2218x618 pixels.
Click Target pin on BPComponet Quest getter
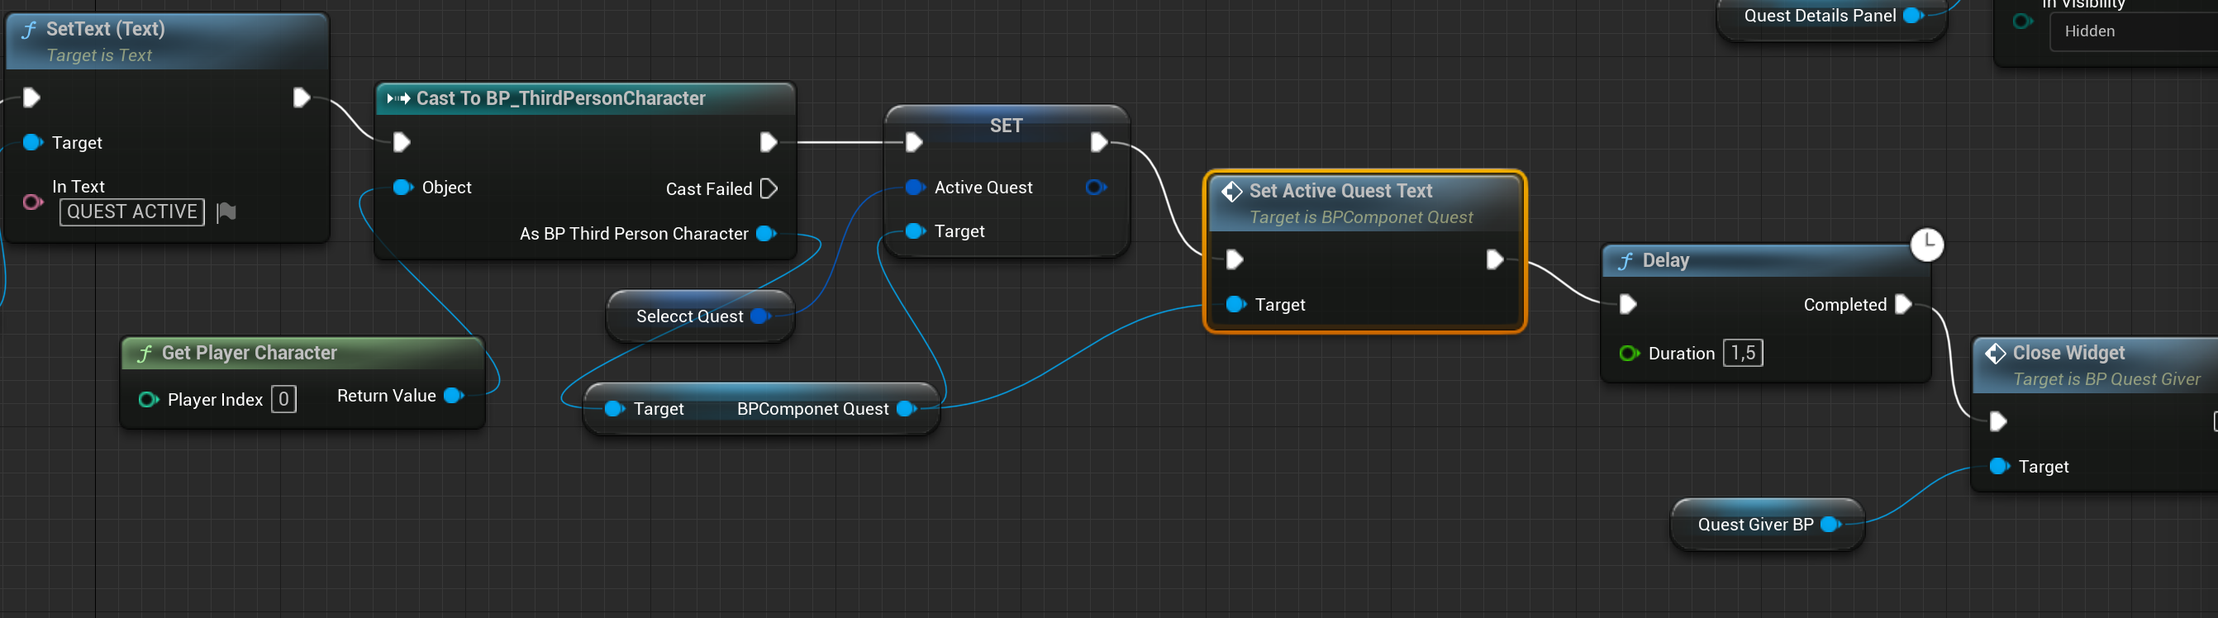pyautogui.click(x=615, y=409)
